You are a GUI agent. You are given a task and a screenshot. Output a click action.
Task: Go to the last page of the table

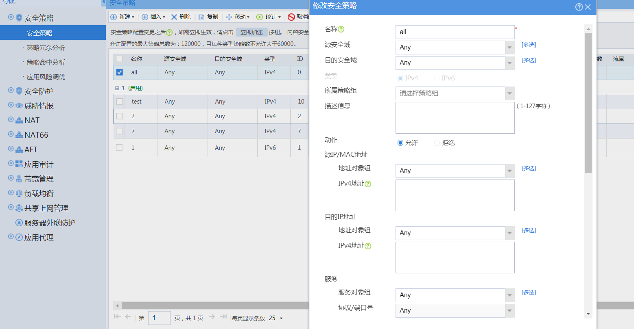point(223,317)
